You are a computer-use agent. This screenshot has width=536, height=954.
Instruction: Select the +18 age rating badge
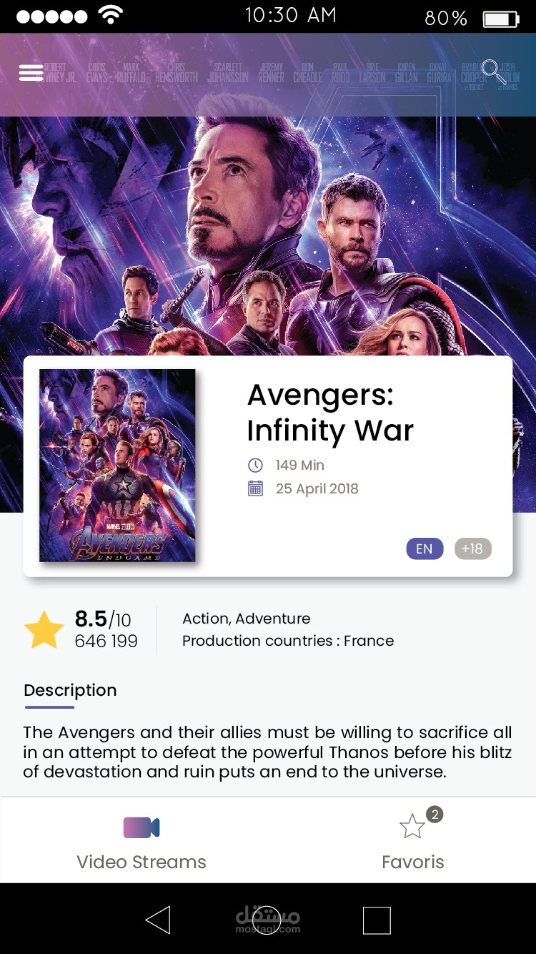click(472, 549)
